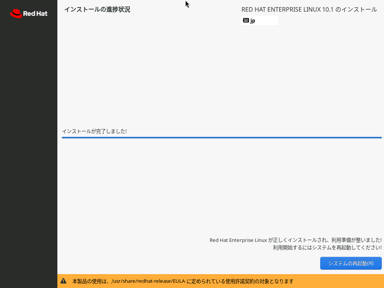Image resolution: width=384 pixels, height=288 pixels.
Task: Select the jp keyboard layout indicator text
Action: (253, 21)
